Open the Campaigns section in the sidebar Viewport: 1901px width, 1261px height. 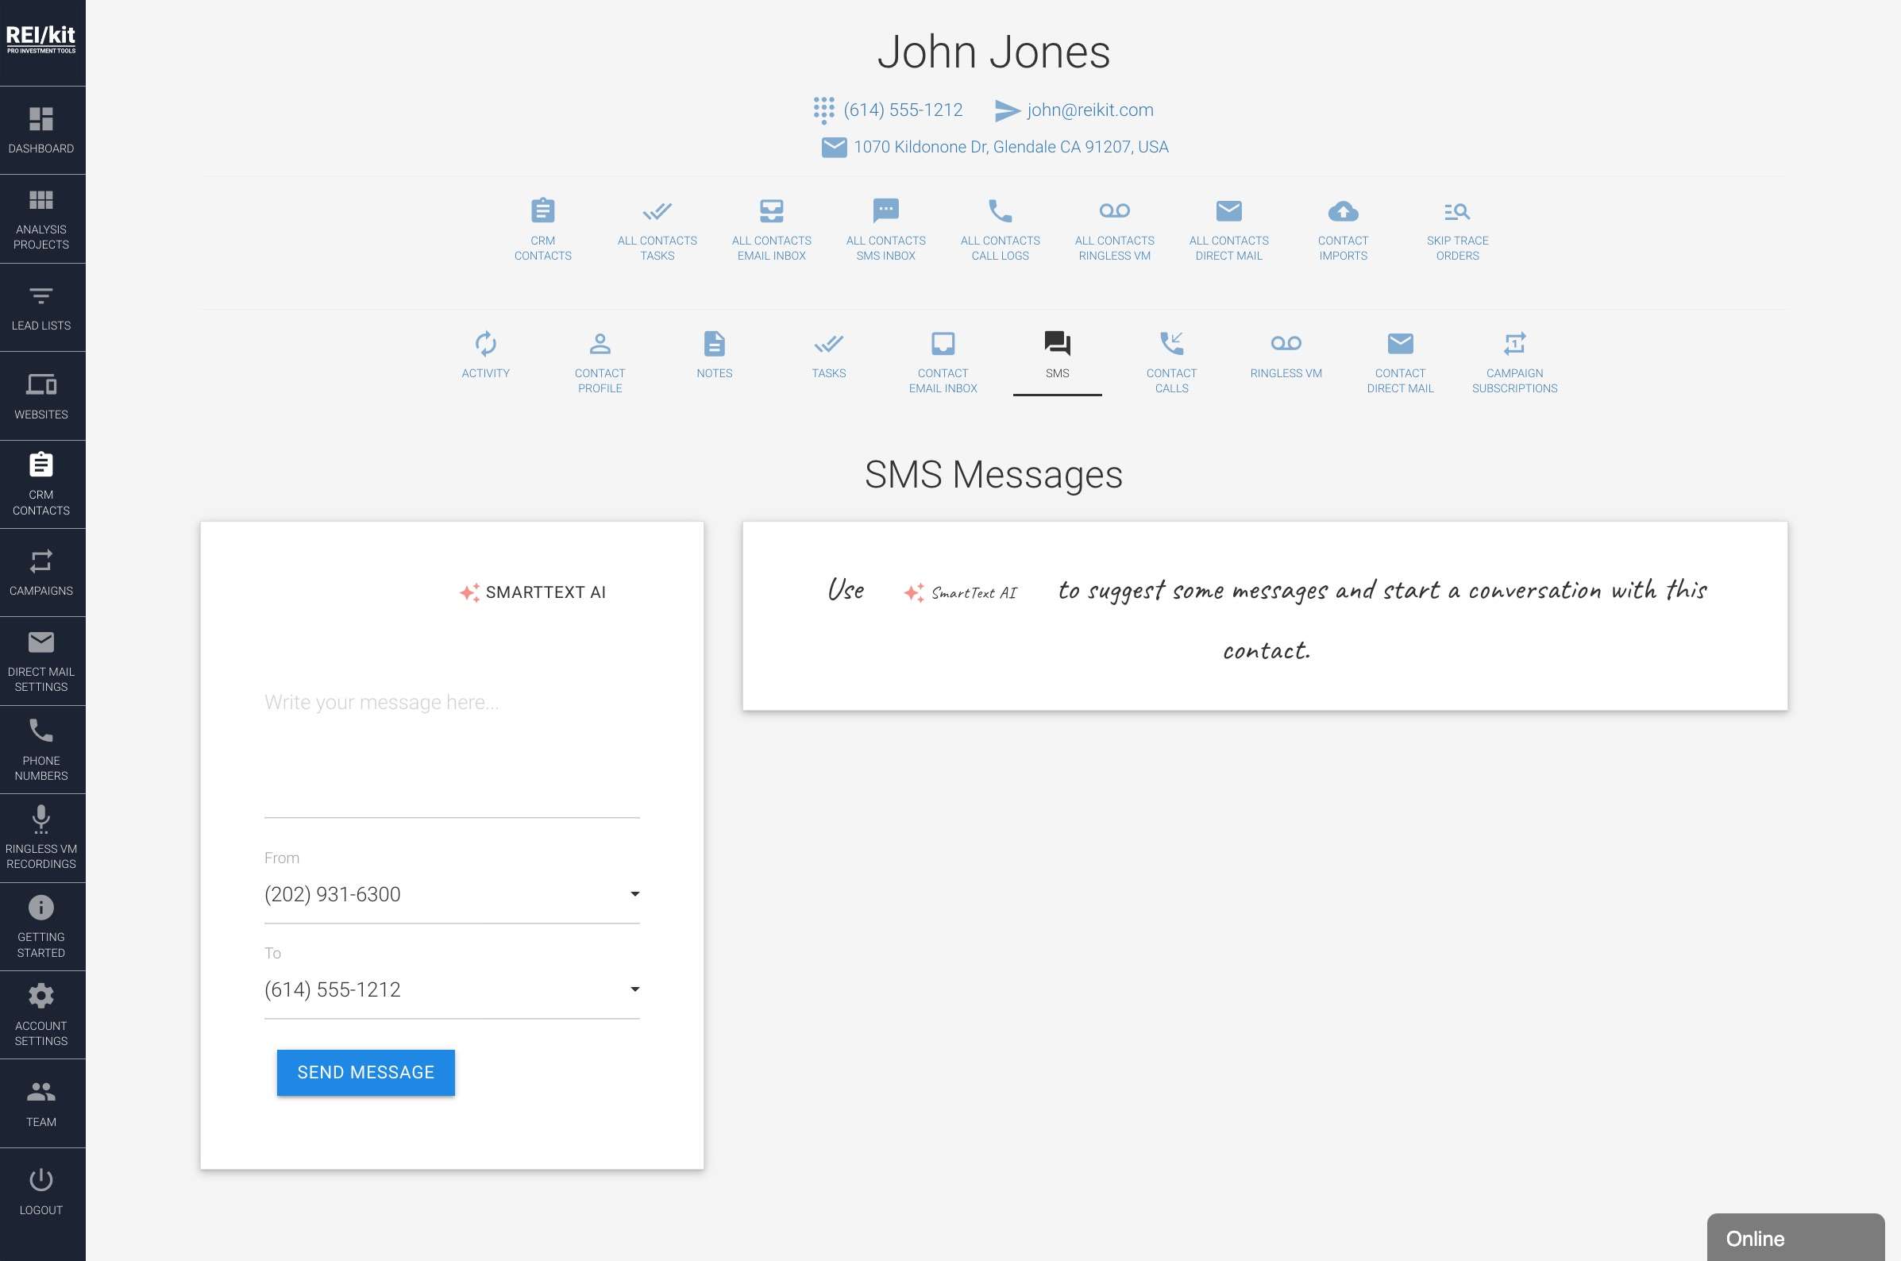[41, 573]
